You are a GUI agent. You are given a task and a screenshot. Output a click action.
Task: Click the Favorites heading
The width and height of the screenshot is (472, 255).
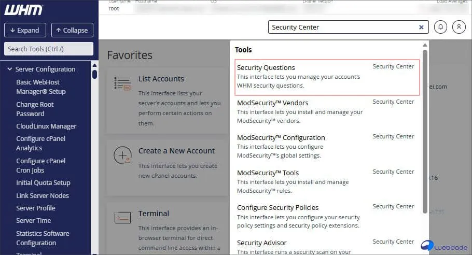click(130, 55)
